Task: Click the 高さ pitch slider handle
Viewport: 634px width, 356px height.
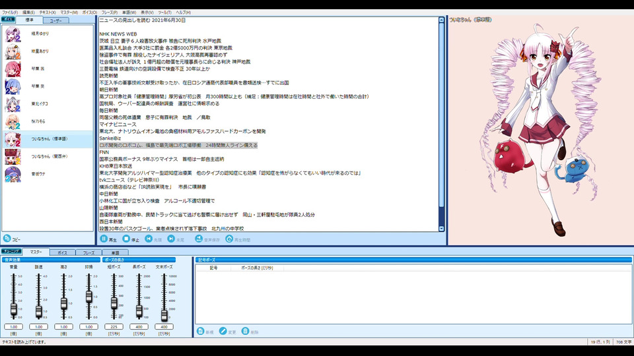Action: (x=63, y=303)
